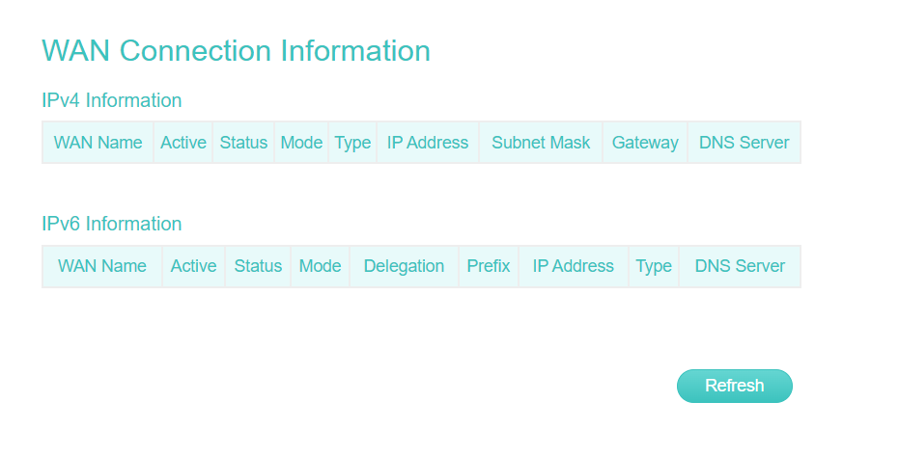The width and height of the screenshot is (899, 456).
Task: Click the IPv4 table Status column header
Action: pos(243,143)
